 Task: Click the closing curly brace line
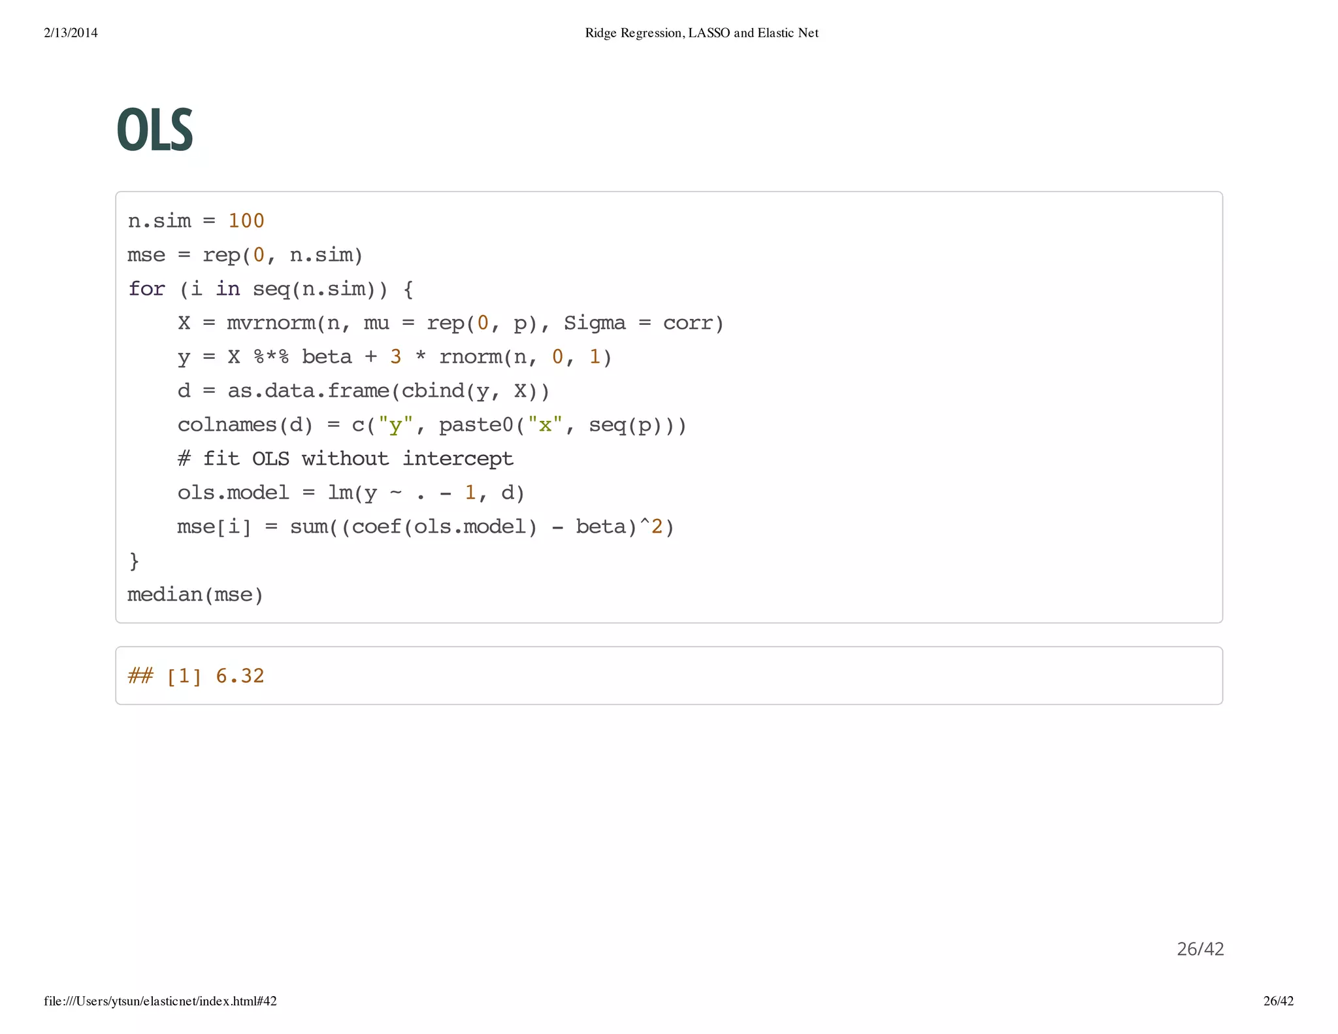click(x=134, y=561)
